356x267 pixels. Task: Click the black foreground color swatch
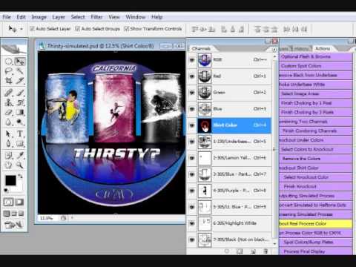[x=10, y=180]
